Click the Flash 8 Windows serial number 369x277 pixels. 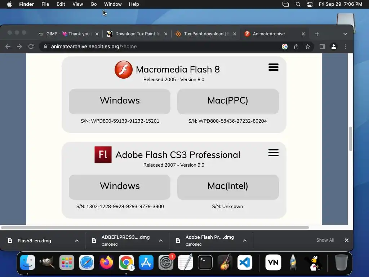120,121
